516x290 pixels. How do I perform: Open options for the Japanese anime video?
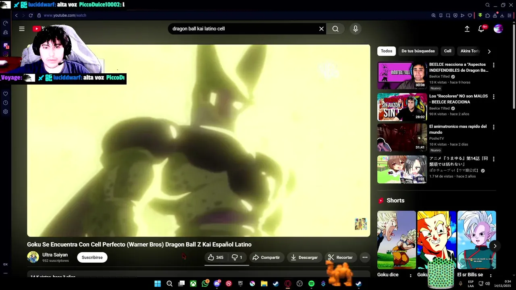(x=493, y=159)
